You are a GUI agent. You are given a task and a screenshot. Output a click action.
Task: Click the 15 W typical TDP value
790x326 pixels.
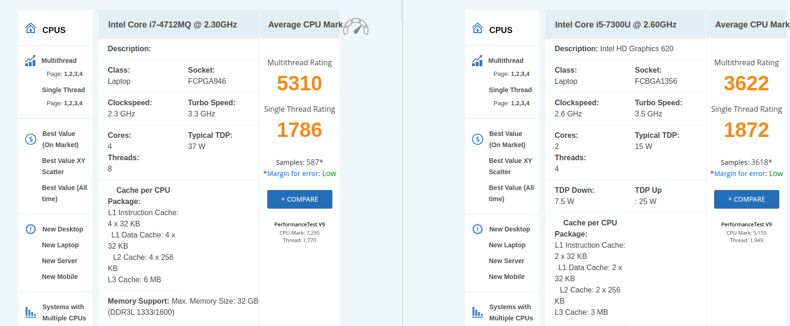pos(643,146)
